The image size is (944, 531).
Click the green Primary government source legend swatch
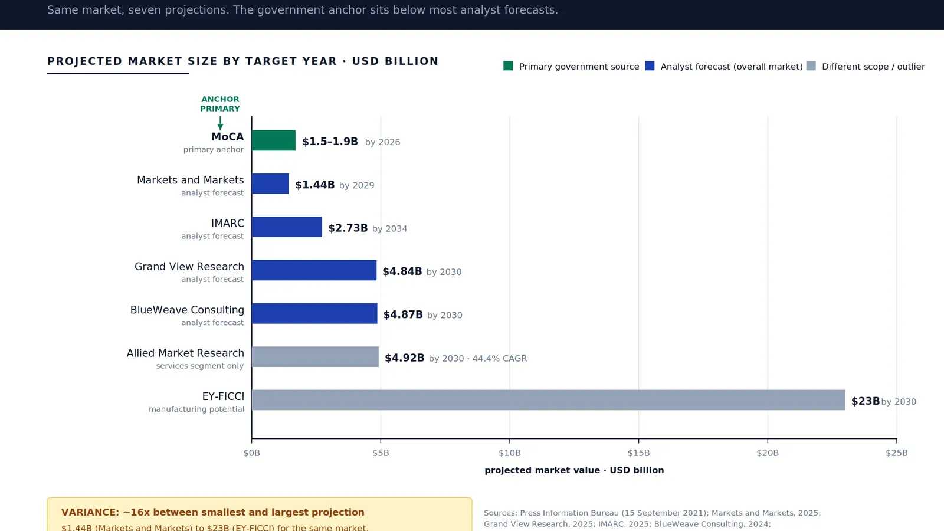click(x=508, y=65)
